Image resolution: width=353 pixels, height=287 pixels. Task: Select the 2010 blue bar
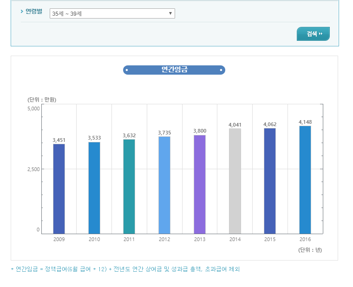94,188
